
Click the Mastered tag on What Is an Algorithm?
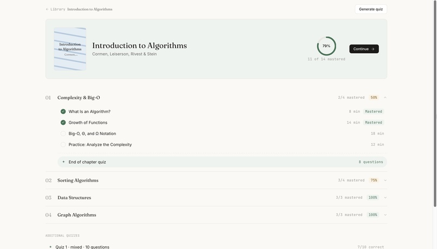[x=374, y=111]
